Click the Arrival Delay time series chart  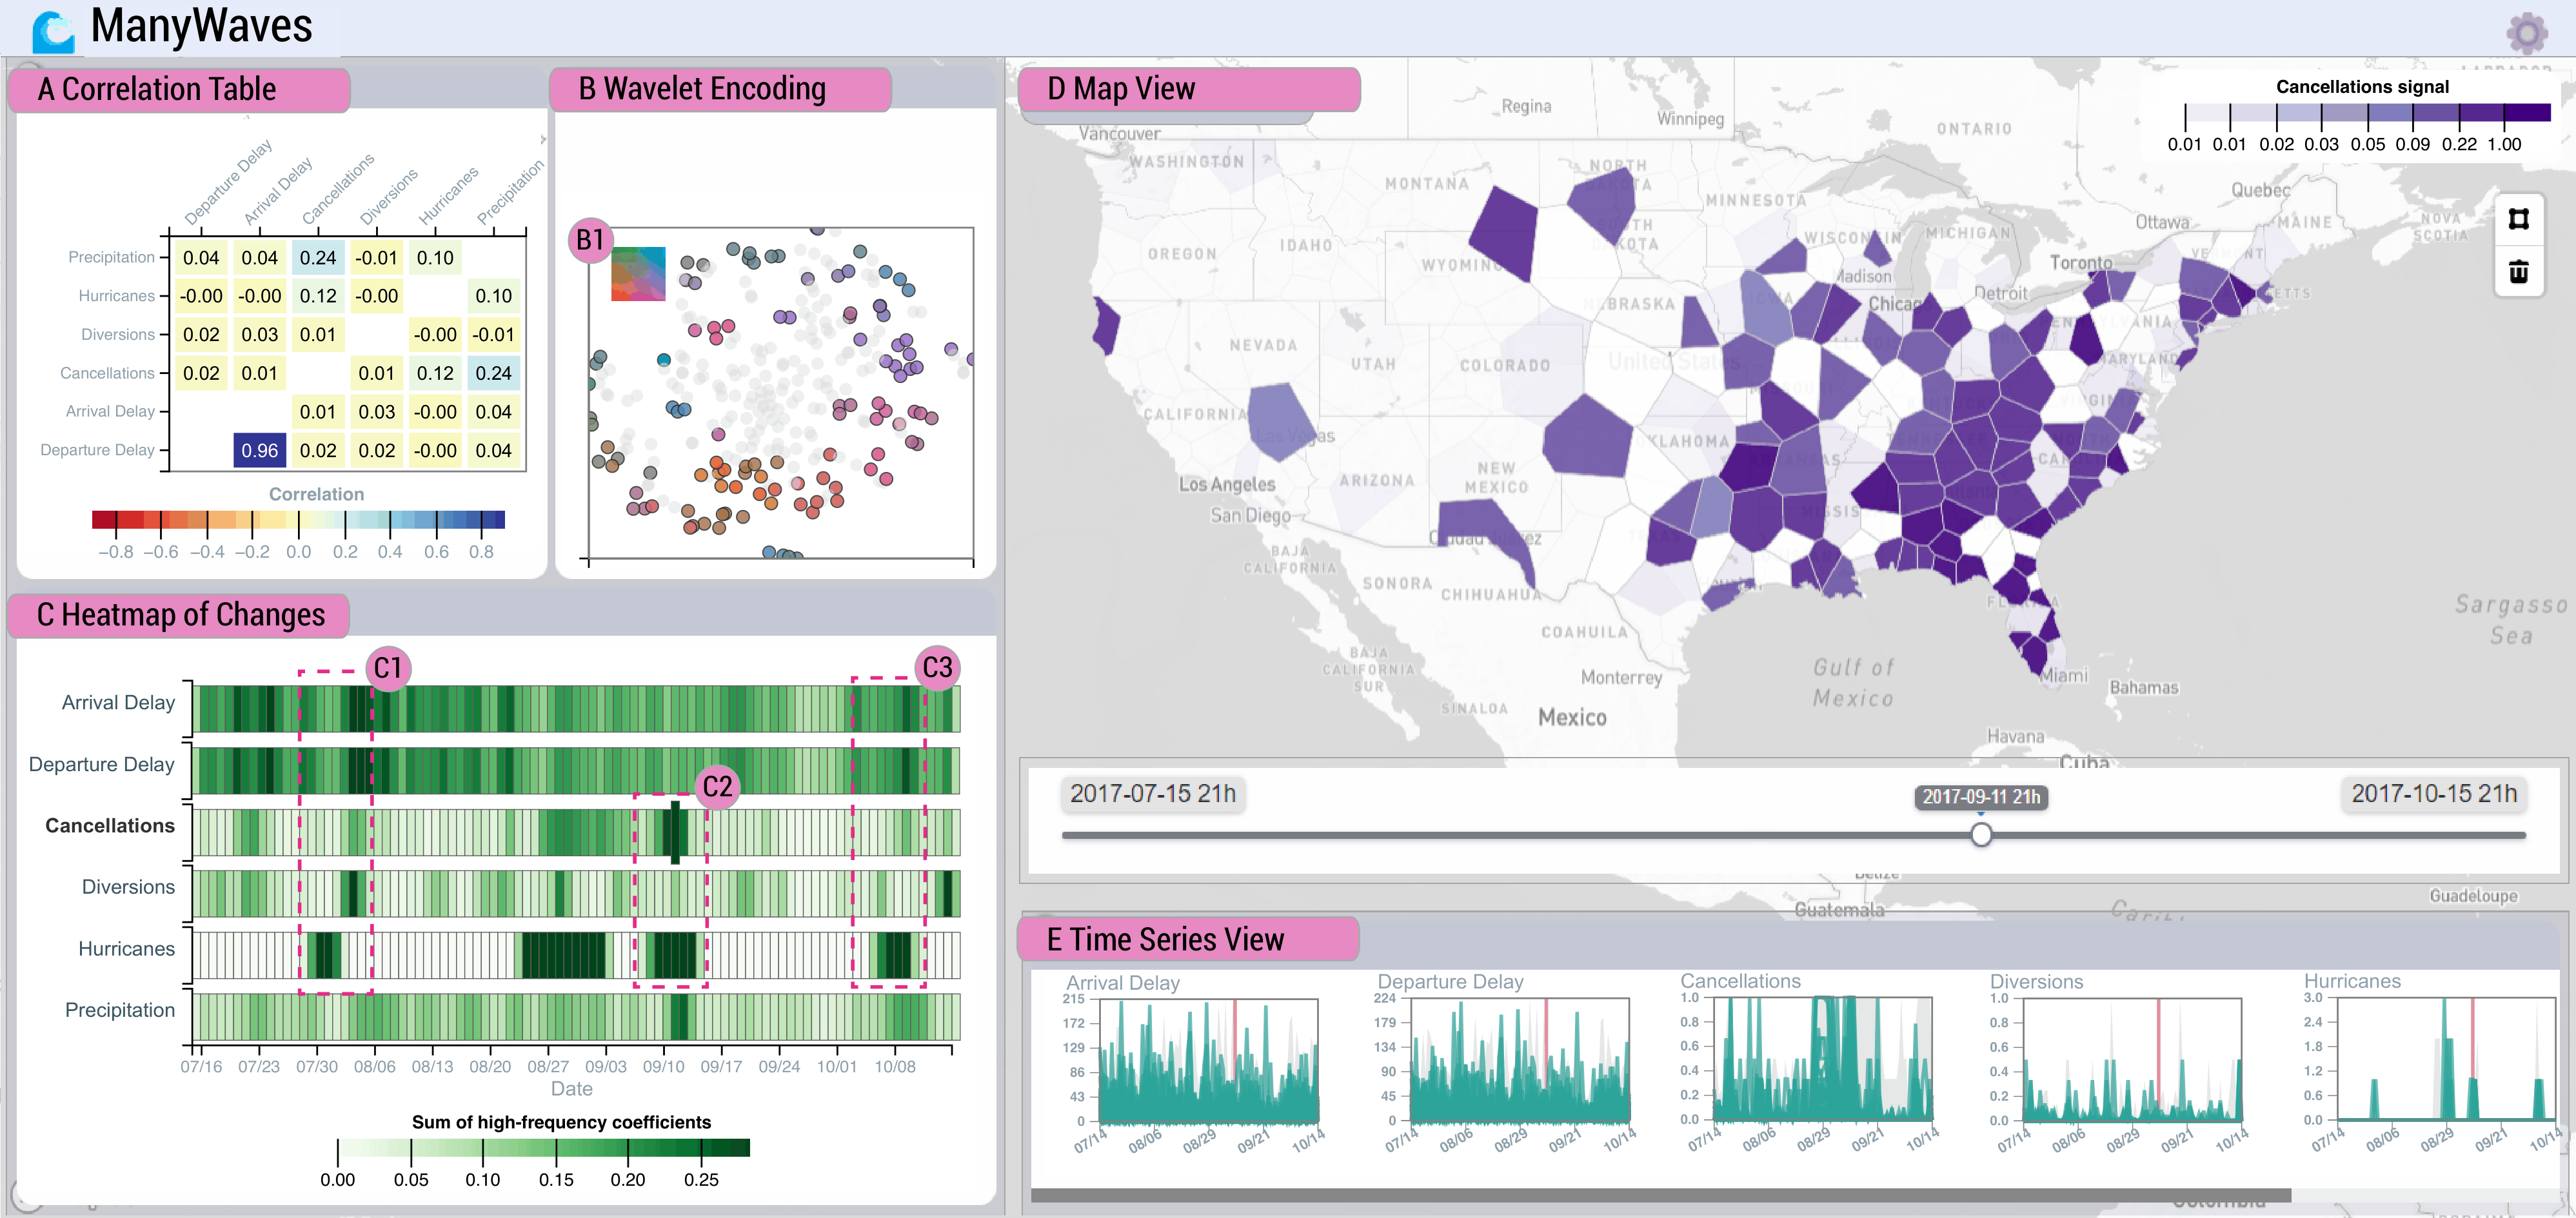[1208, 1059]
